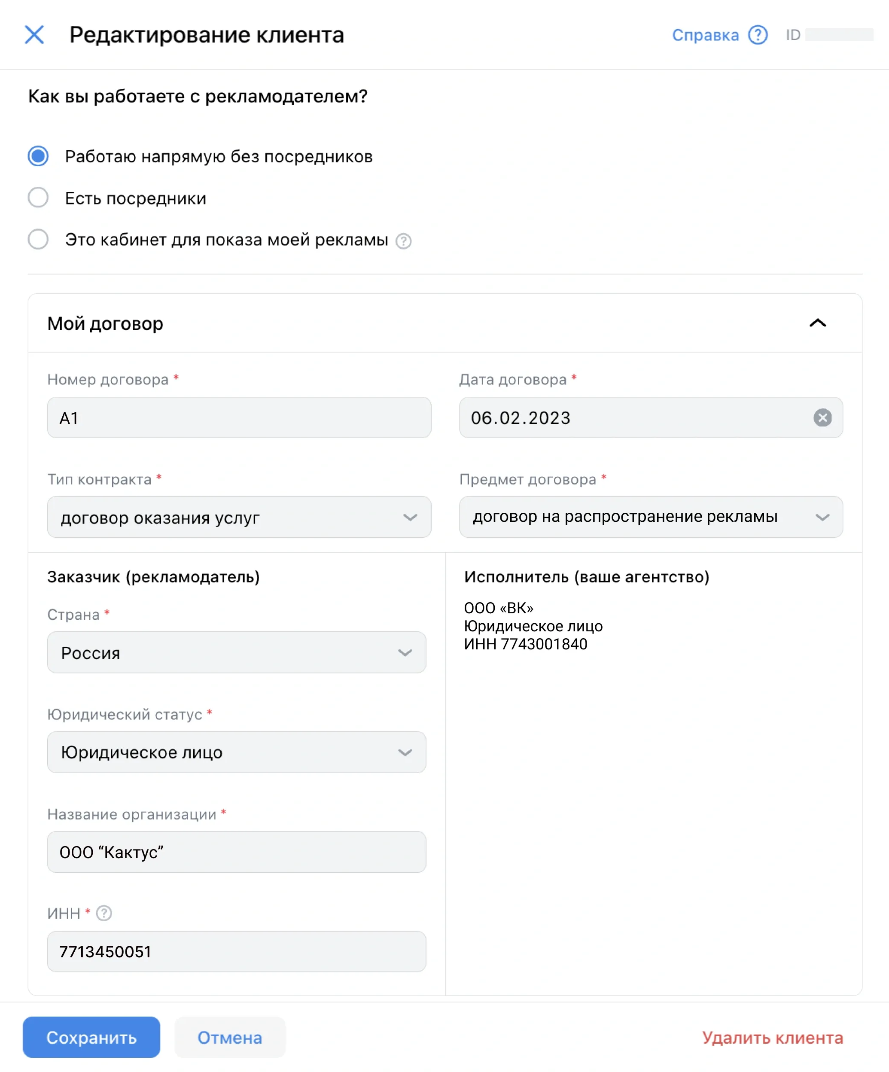The width and height of the screenshot is (889, 1072).
Task: Select the 'Есть посредники' radio button
Action: [x=38, y=198]
